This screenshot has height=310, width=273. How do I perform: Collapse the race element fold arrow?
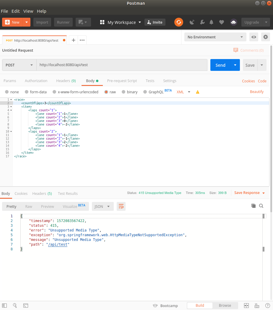11,100
